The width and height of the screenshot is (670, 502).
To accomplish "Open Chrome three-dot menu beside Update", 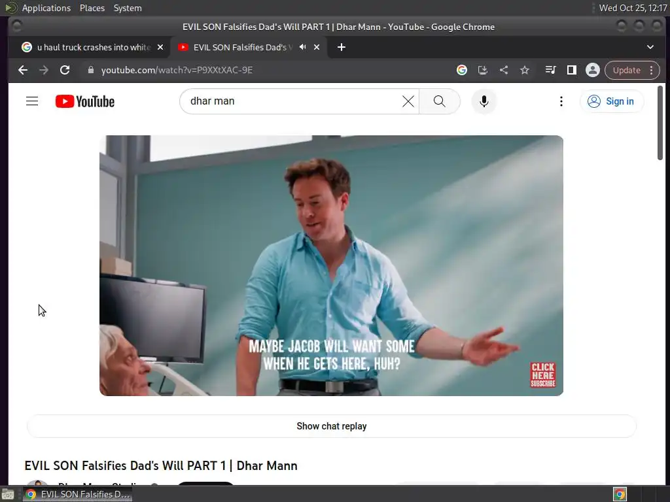I will (x=651, y=70).
